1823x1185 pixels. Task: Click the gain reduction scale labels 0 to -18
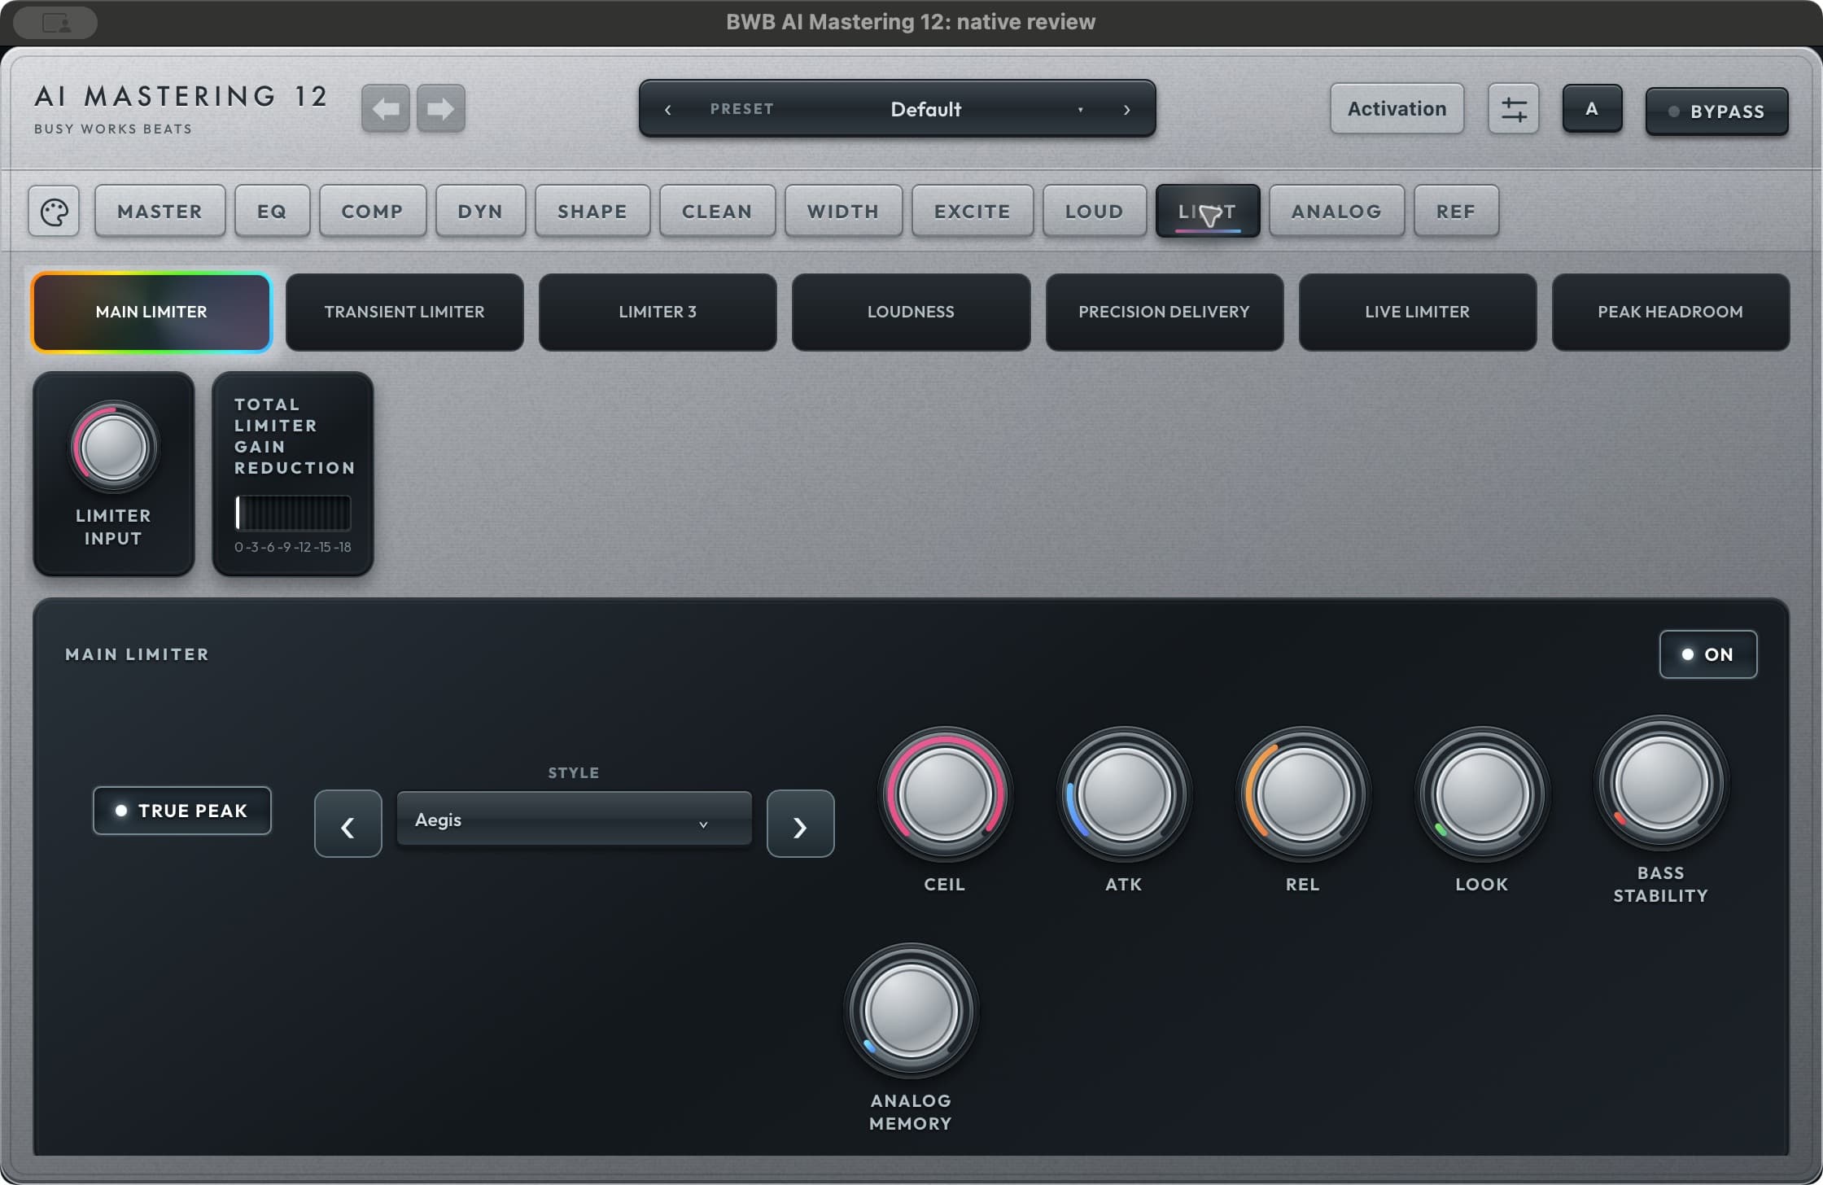point(293,547)
